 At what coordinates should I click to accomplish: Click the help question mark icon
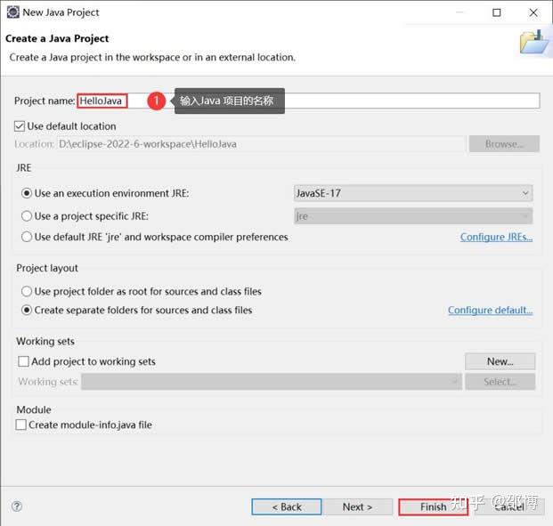16,506
